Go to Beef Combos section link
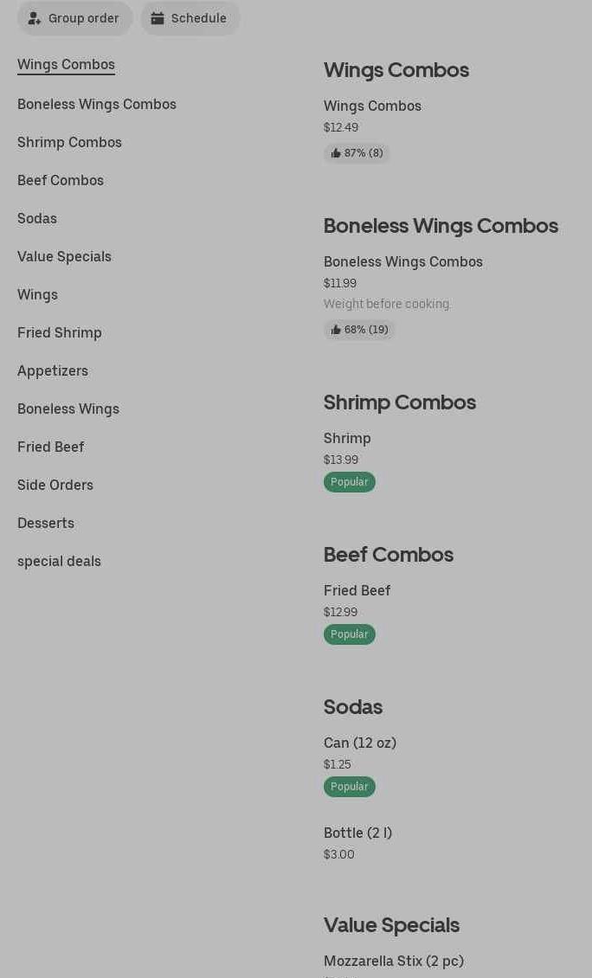Viewport: 592px width, 978px height. click(61, 180)
